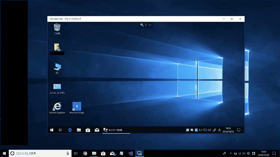This screenshot has height=157, width=280.
Task: Click the title '192.168.0.100 - リモート デスクトップ'
Action: pyautogui.click(x=65, y=19)
